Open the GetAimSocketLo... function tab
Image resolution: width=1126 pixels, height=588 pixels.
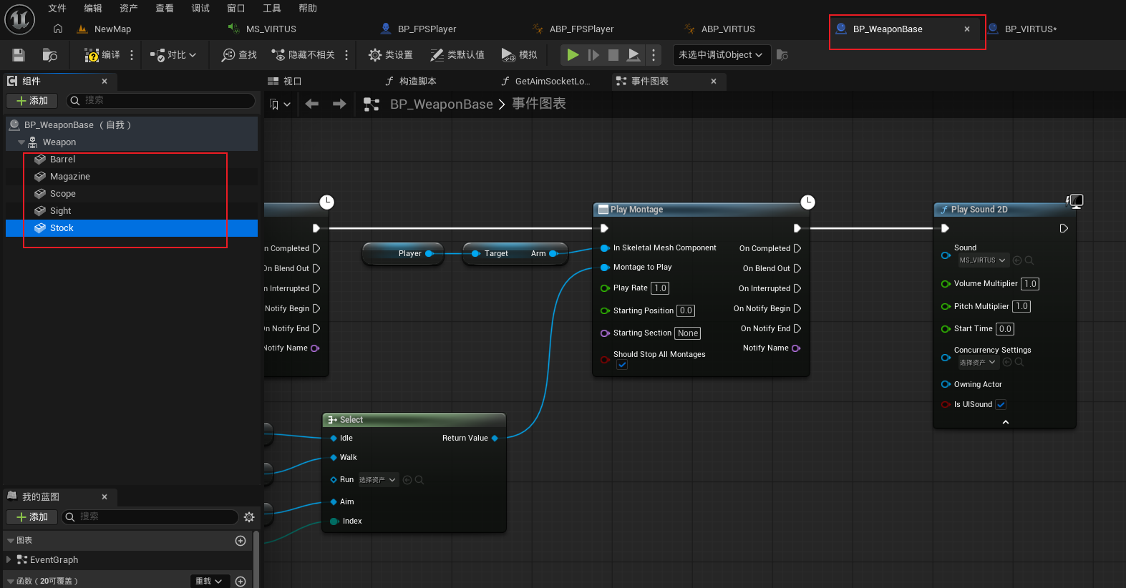point(552,82)
